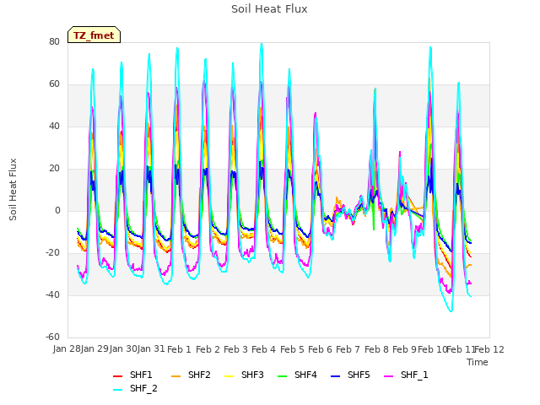Select the SHF4 legend label
This screenshot has height=405, width=540.
click(x=305, y=375)
